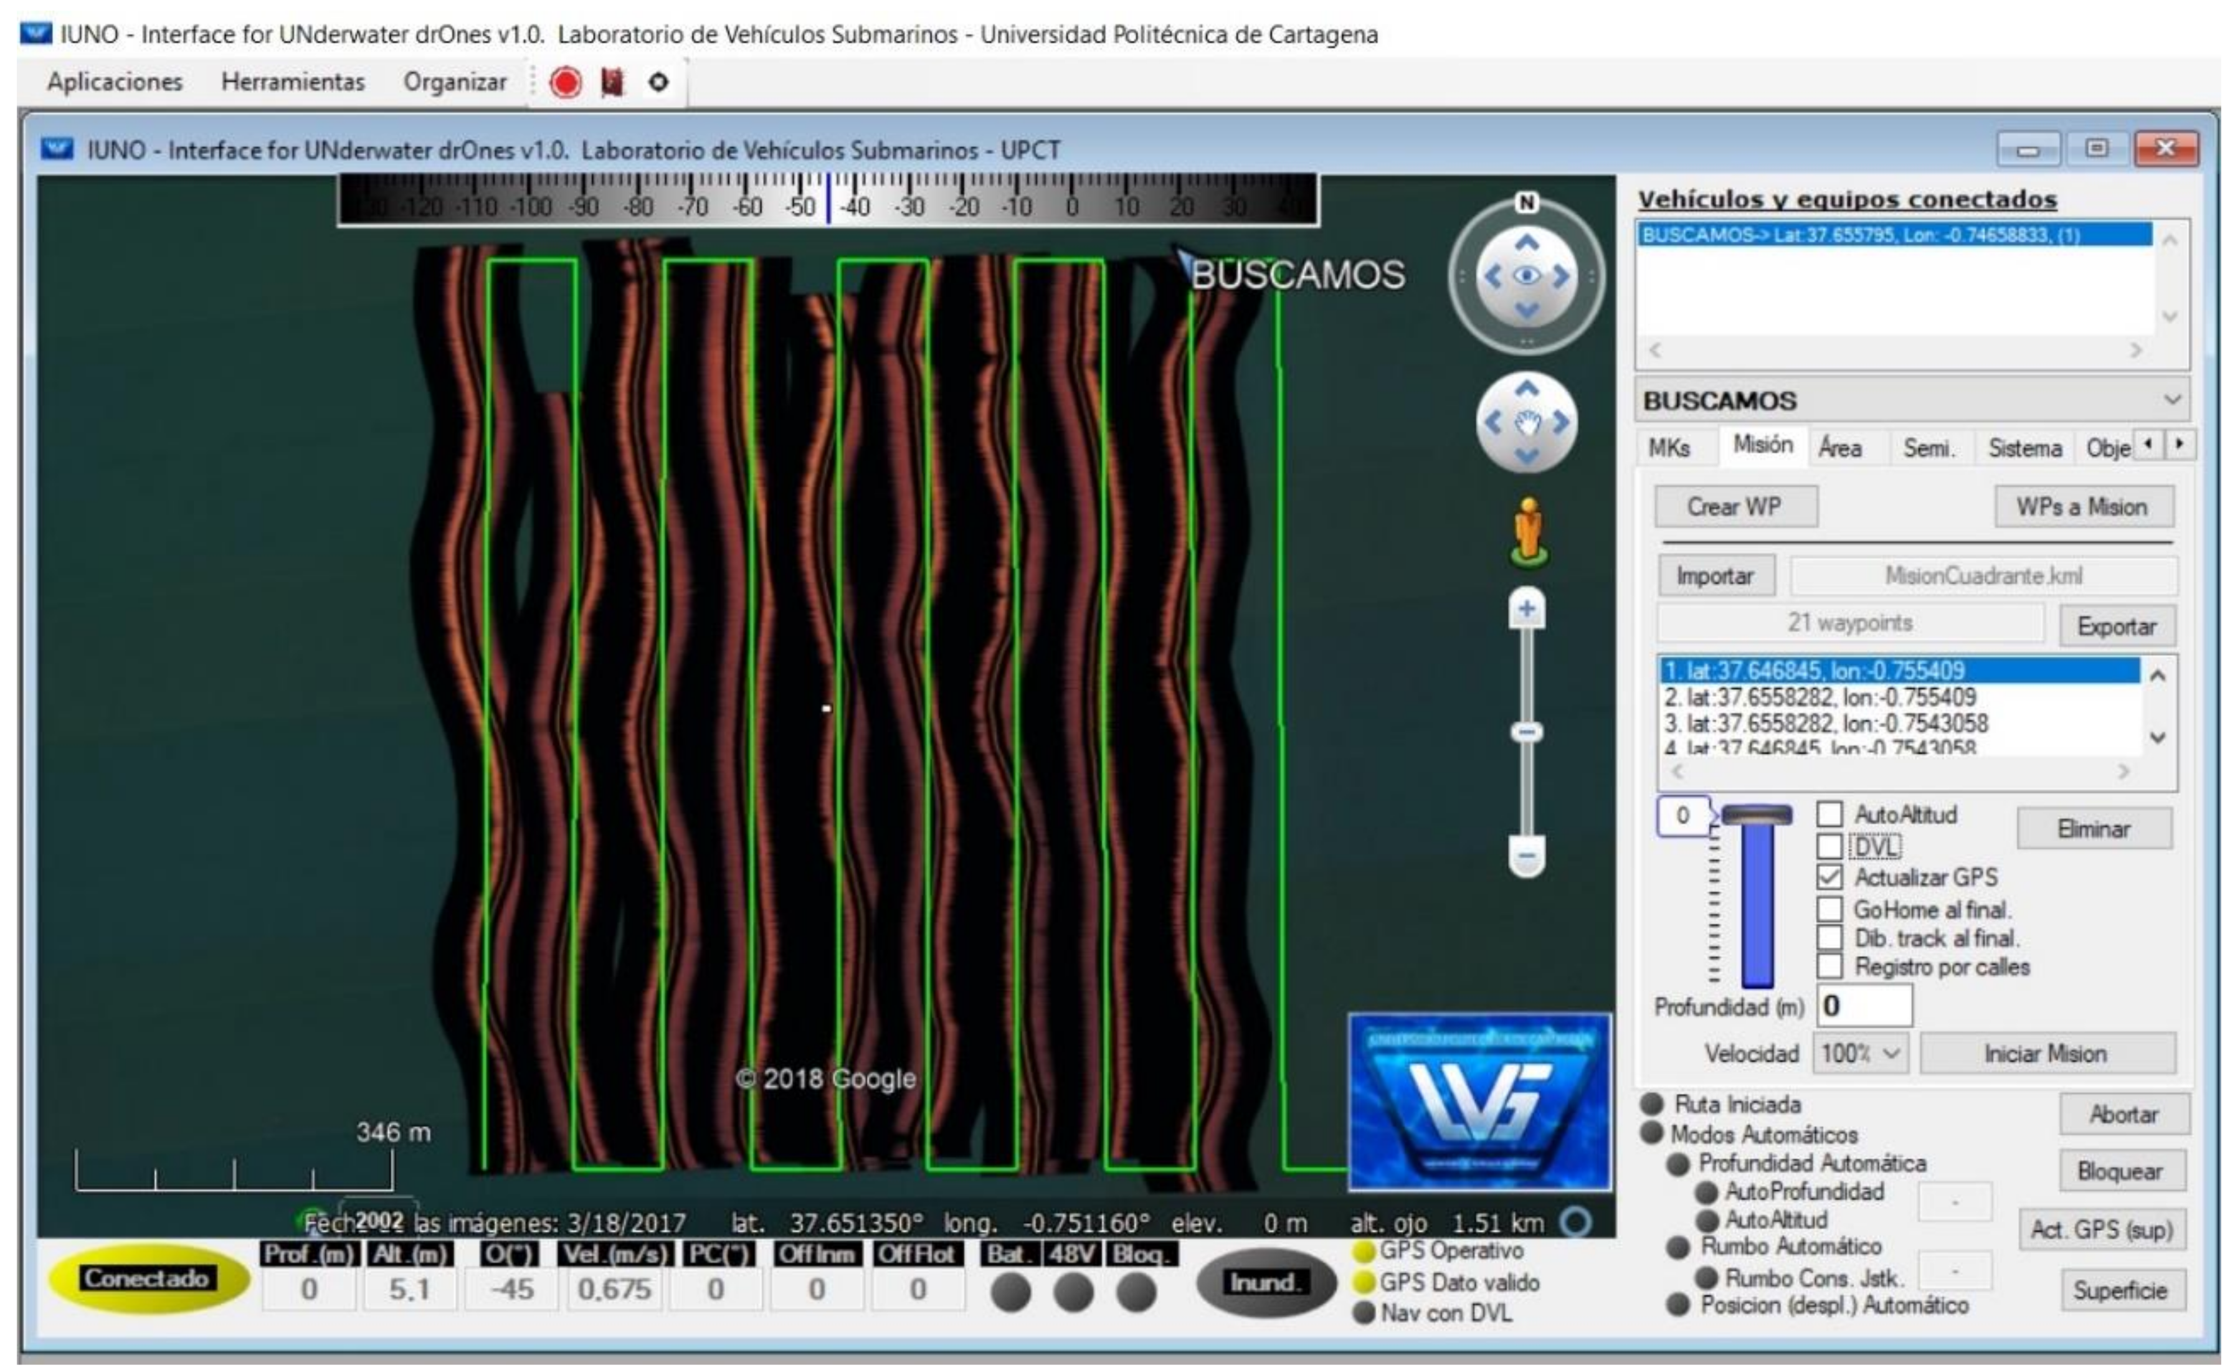Open the Herramientas menu
This screenshot has height=1370, width=2235.
(292, 82)
